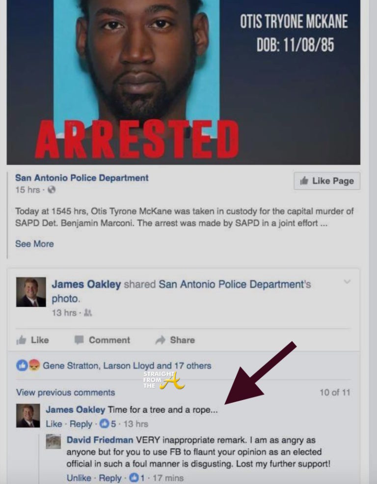This screenshot has width=377, height=484.
Task: Click the Like Page button
Action: (x=327, y=181)
